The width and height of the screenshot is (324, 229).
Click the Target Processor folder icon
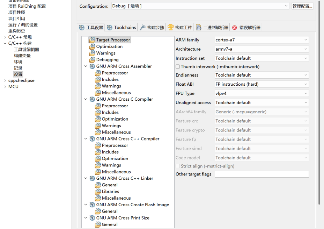click(92, 40)
